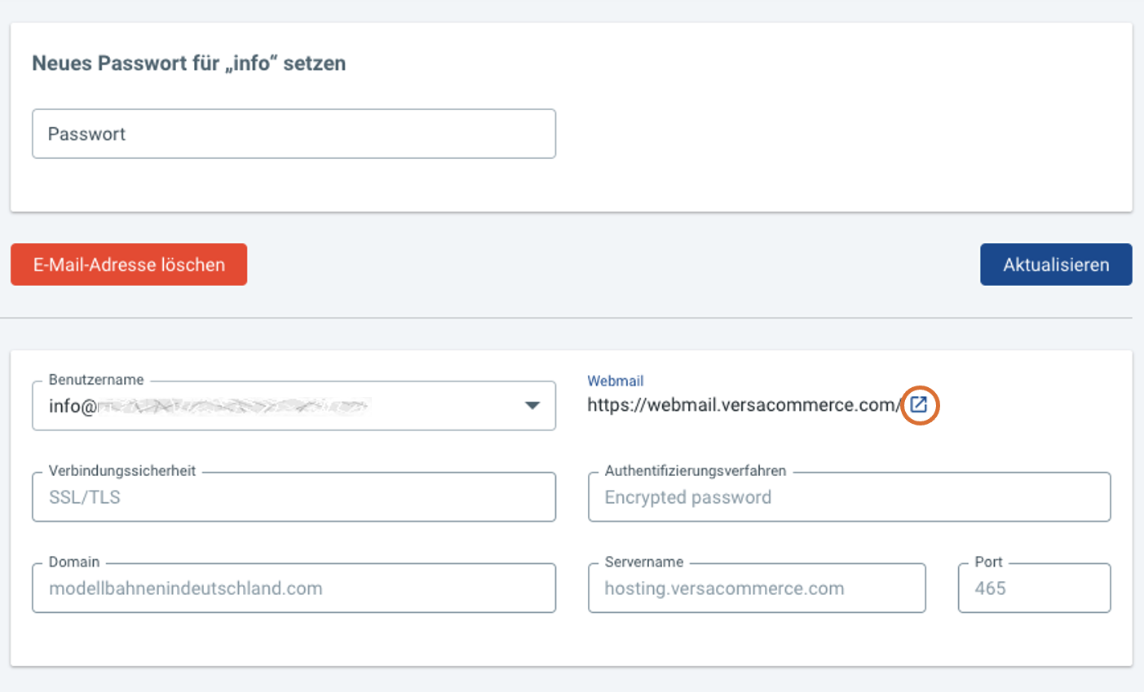Click the info@ username text
This screenshot has height=692, width=1144.
tap(73, 406)
